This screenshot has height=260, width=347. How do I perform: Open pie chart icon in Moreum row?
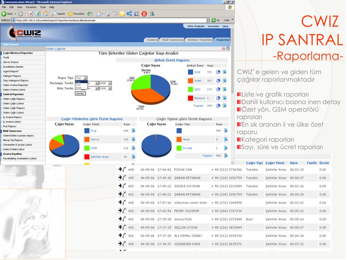click(218, 98)
